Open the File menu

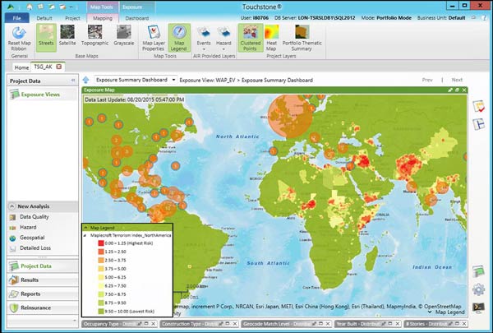[17, 18]
